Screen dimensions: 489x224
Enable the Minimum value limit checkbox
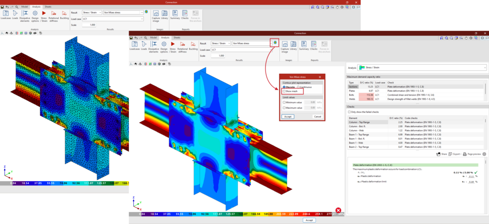point(284,102)
